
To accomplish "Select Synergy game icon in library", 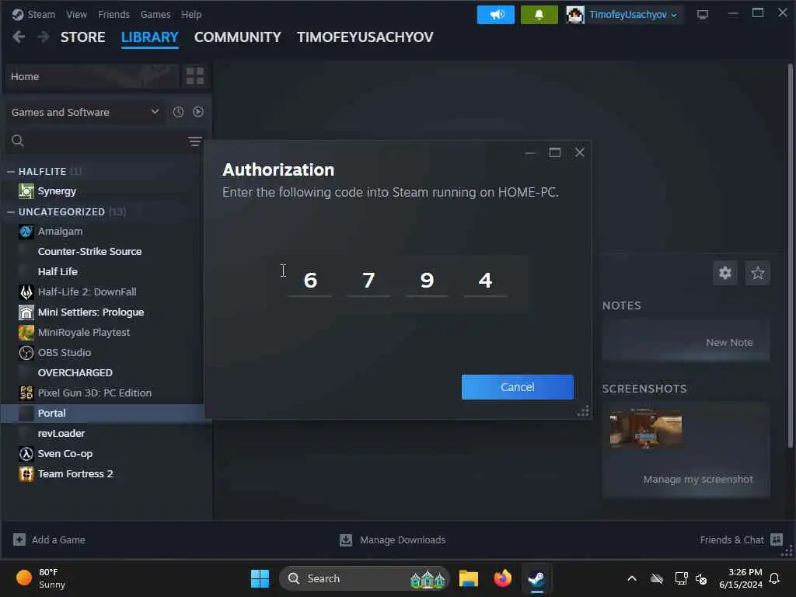I will coord(26,191).
